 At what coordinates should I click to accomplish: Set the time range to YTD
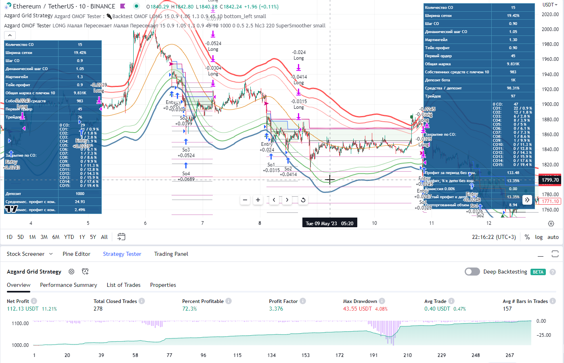pos(69,237)
